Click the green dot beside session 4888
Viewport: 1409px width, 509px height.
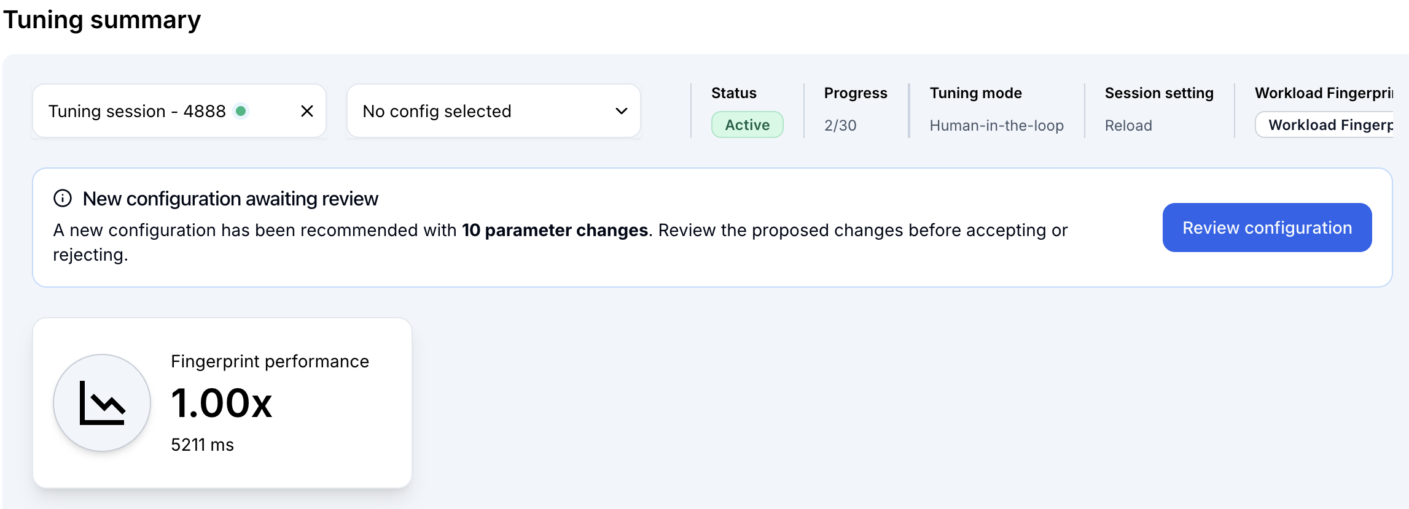pyautogui.click(x=241, y=111)
